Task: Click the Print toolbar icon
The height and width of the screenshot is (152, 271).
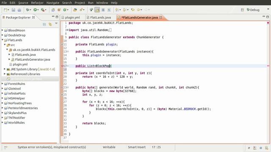Action: [x=19, y=10]
